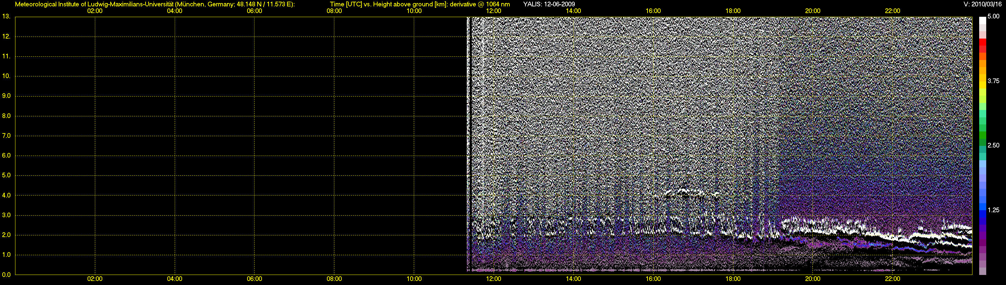Click the '10.' height axis label
The image size is (1006, 285).
click(x=6, y=76)
